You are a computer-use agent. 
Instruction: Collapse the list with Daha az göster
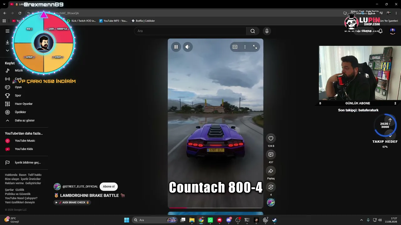24,121
